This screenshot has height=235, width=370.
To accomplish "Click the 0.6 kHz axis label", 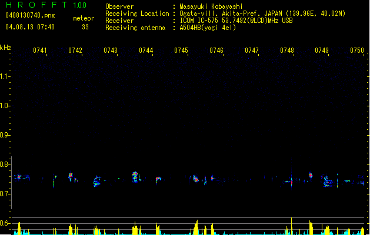I will (5, 223).
